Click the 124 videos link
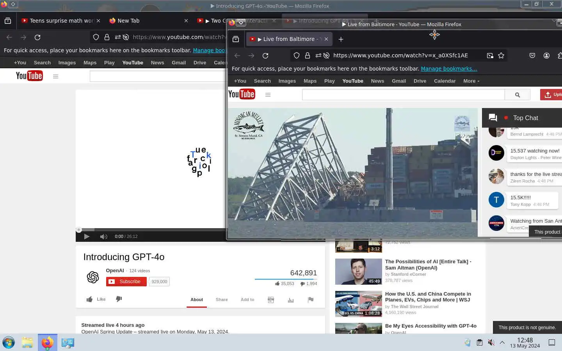 click(140, 271)
